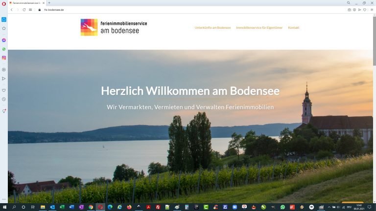This screenshot has height=211, width=376.
Task: Open the Kontakt menu item
Action: coord(294,27)
